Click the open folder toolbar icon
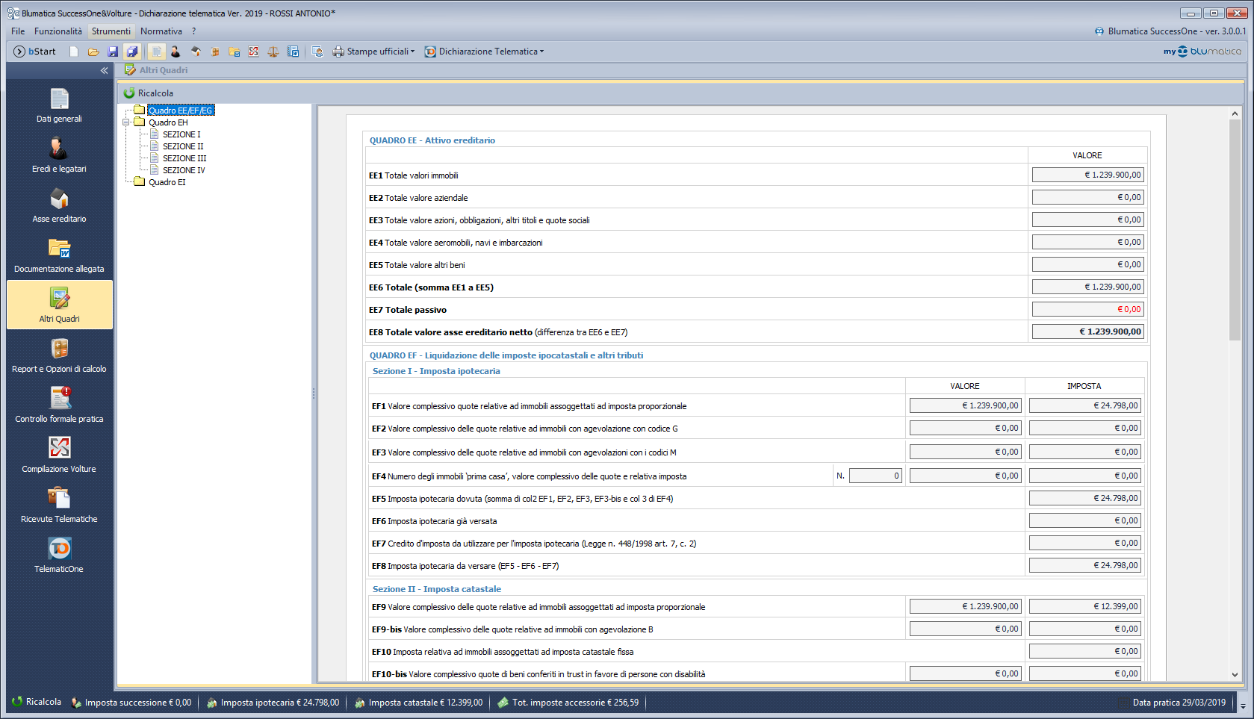The width and height of the screenshot is (1254, 719). pyautogui.click(x=93, y=52)
